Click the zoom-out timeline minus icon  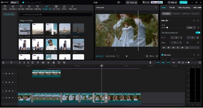pos(183,63)
